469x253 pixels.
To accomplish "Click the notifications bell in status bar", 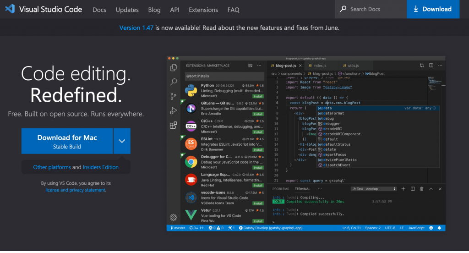I will pos(439,228).
